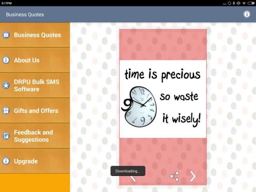
Task: Tap the info icon next to About Us
Action: pos(6,60)
